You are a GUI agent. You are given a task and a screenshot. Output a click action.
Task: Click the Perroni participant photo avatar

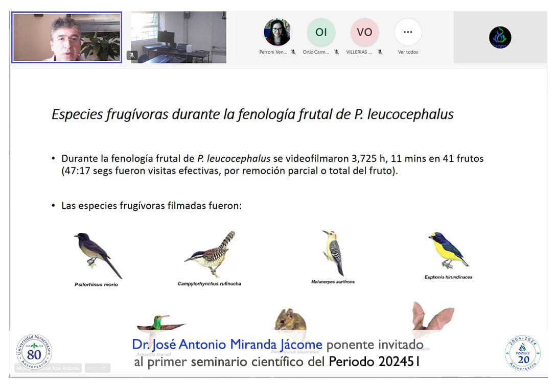[277, 32]
